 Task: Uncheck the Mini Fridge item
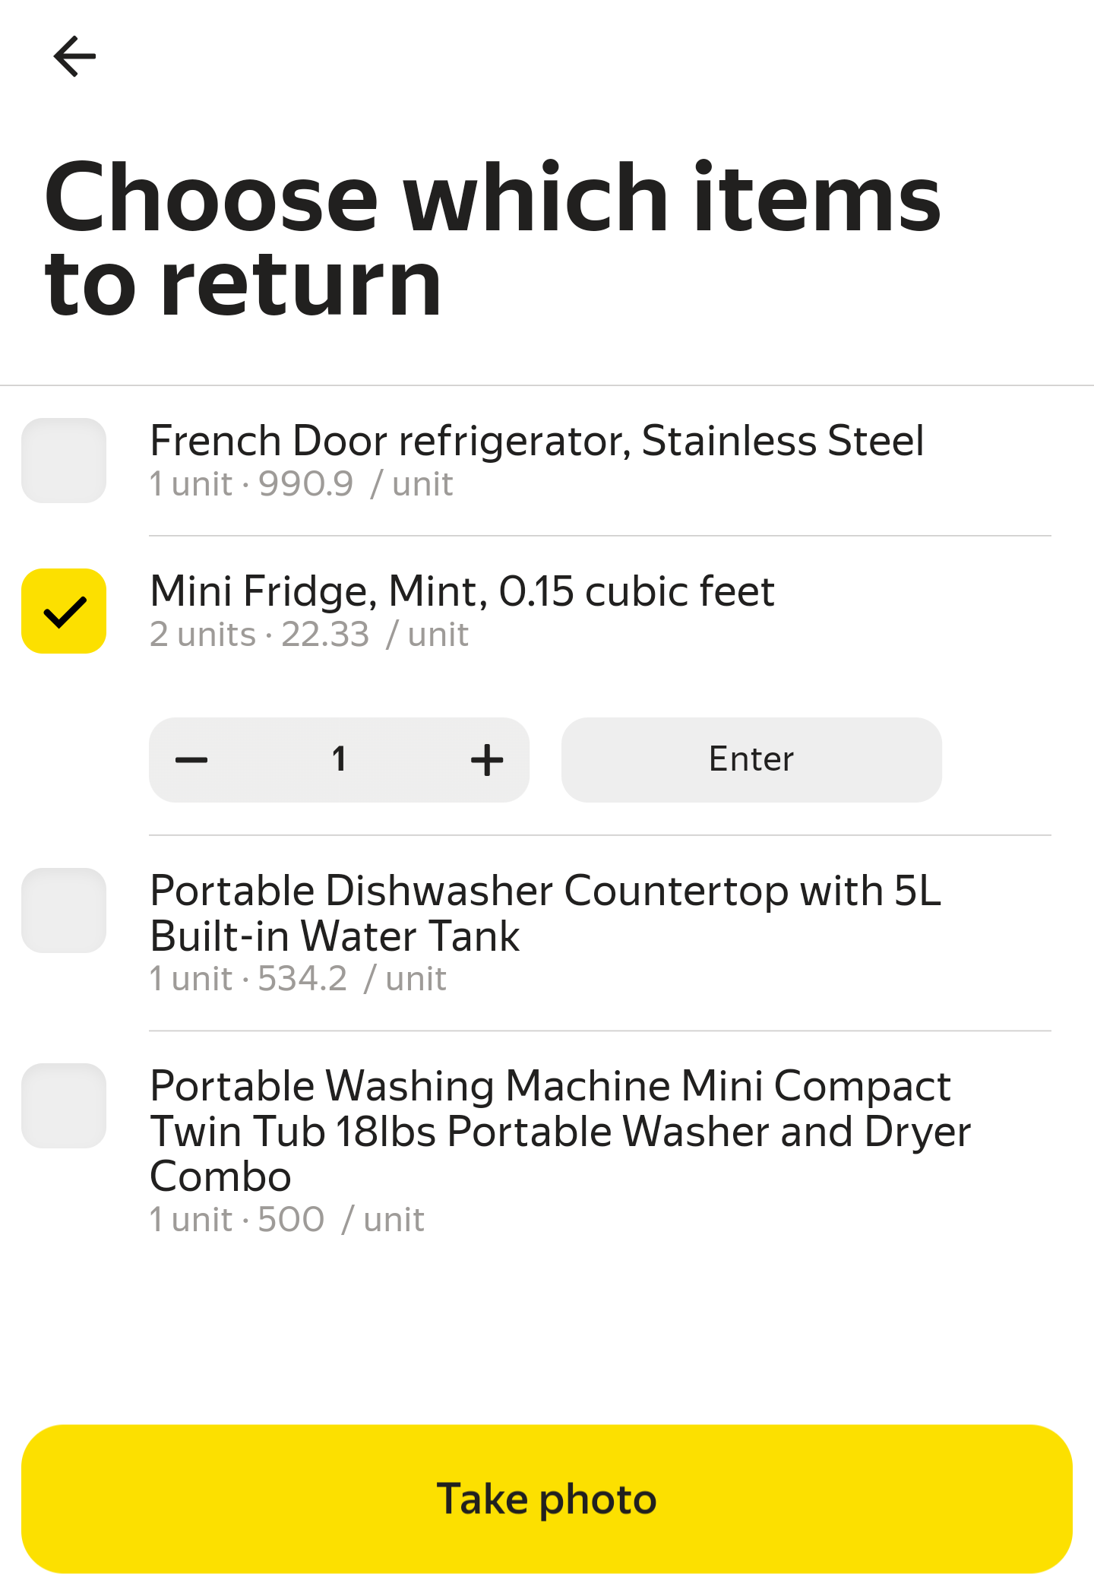tap(64, 611)
